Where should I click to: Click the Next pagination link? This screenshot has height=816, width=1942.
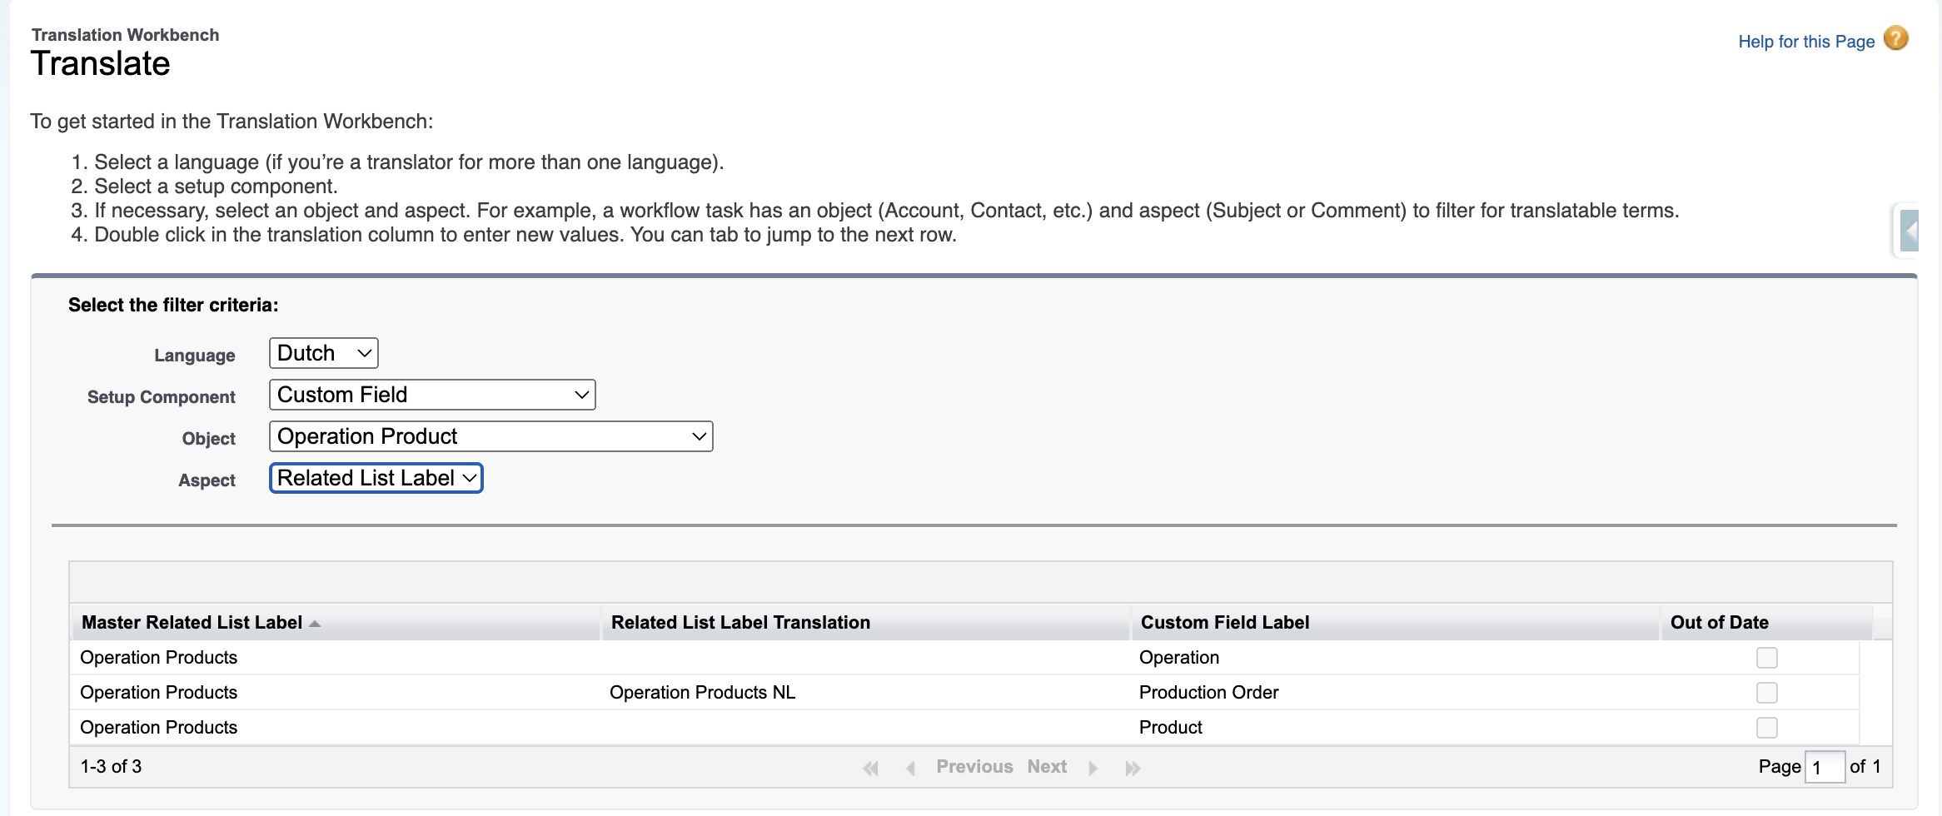[1047, 767]
